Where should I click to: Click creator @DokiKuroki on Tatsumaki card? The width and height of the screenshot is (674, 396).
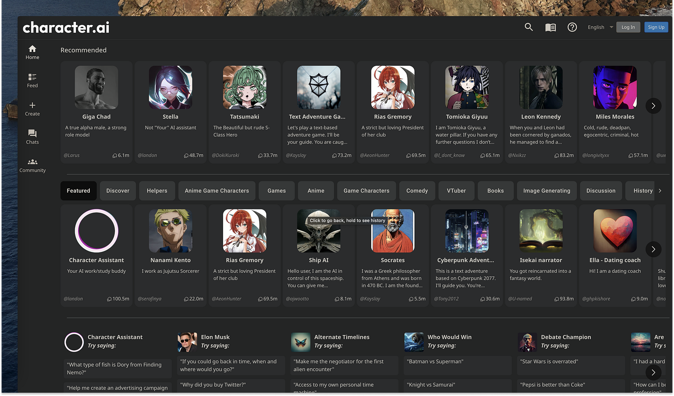(225, 156)
